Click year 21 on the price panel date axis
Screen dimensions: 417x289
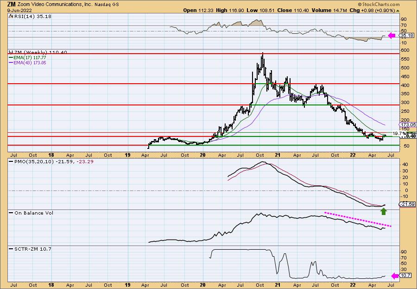(x=278, y=155)
